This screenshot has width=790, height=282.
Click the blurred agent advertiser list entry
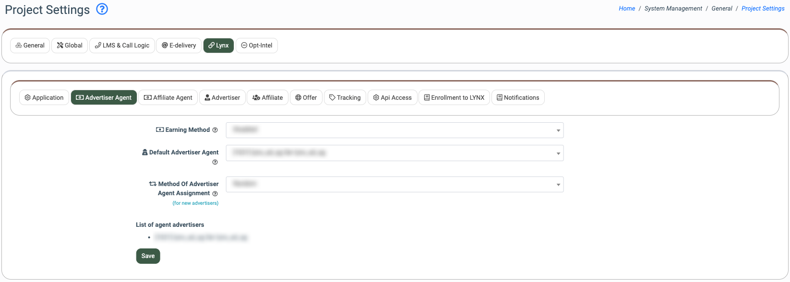201,237
